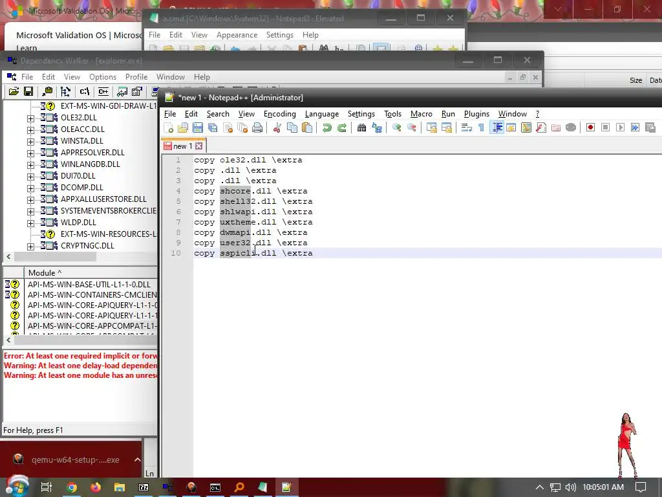This screenshot has width=662, height=497.
Task: Select API-MS-WIN-BASE-UTIL-L1-1-0.DLL in module list
Action: tap(89, 285)
